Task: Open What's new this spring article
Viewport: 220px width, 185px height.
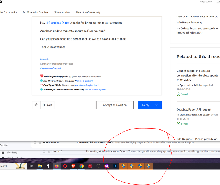Action: [189, 23]
